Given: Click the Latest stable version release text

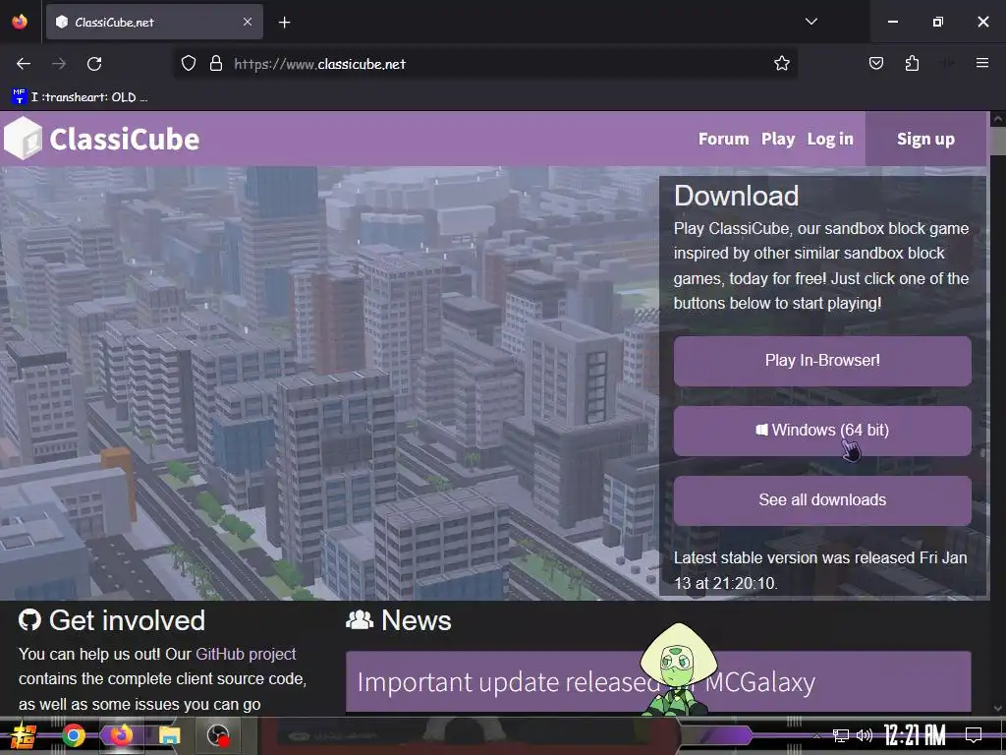Looking at the screenshot, I should (820, 570).
